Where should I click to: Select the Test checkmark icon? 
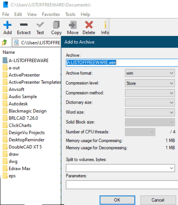pos(40,25)
